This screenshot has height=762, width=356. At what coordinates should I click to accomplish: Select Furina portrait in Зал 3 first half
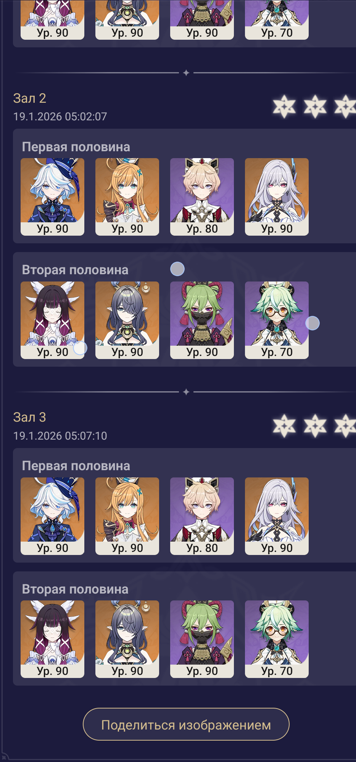tap(52, 516)
